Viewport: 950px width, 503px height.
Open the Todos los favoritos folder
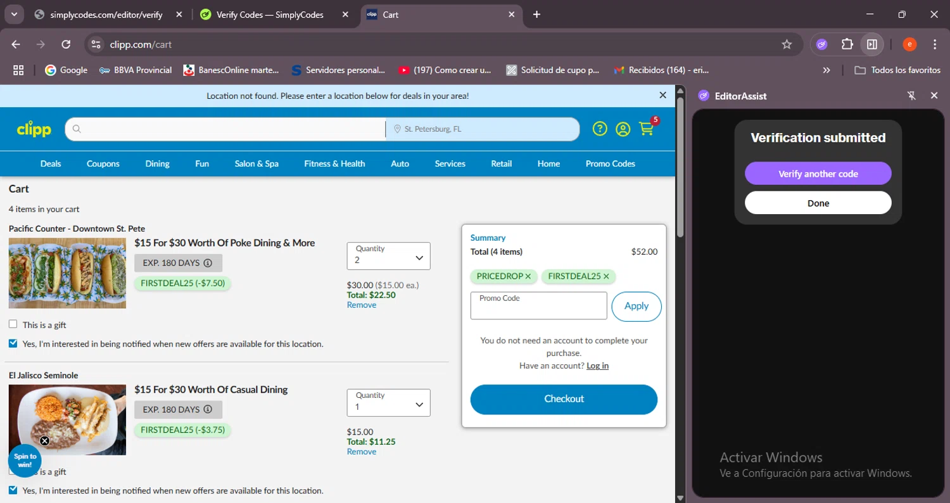pyautogui.click(x=897, y=70)
